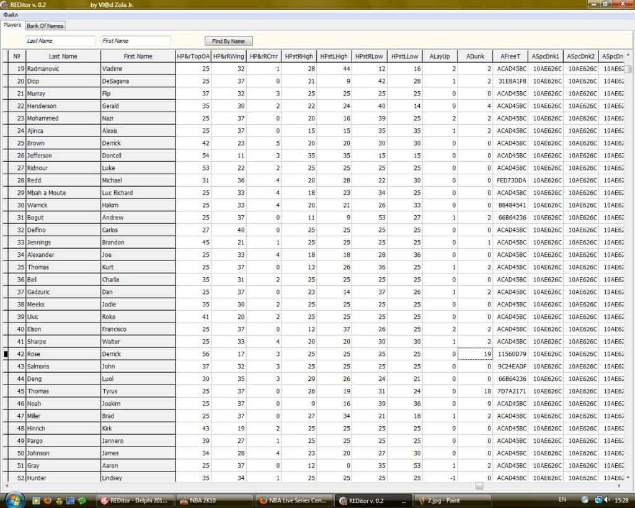Viewport: 635px width, 508px height.
Task: Click the green flower Quick Launch icon
Action: point(81,501)
